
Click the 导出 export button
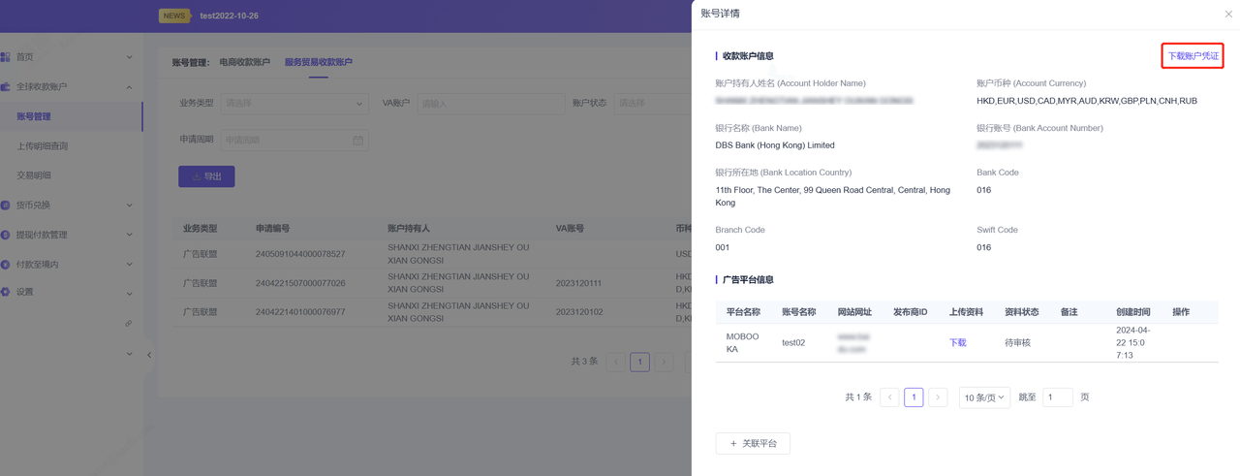pos(206,176)
